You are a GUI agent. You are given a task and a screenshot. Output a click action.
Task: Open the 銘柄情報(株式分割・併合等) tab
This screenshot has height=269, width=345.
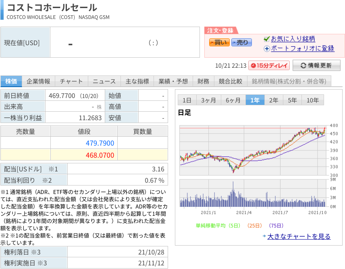pos(289,81)
